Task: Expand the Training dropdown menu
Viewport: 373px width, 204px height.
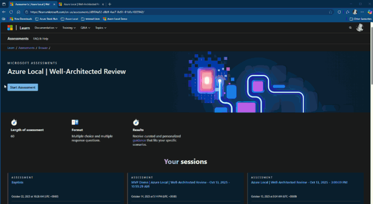Action: pyautogui.click(x=69, y=28)
